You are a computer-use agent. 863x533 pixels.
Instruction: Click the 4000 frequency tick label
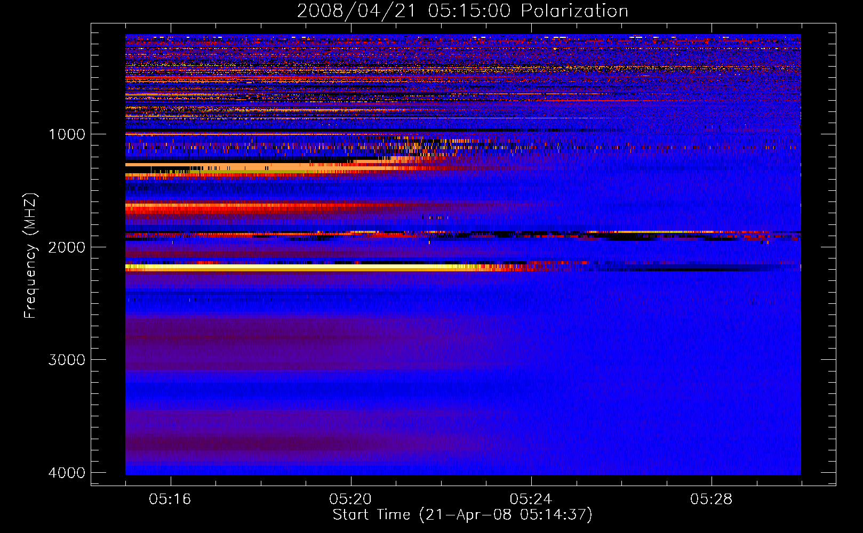(x=67, y=473)
